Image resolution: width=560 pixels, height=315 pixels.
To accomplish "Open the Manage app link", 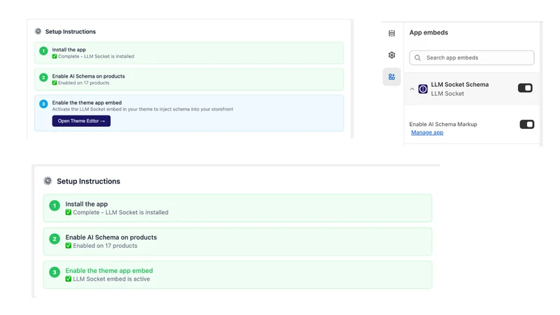I will coord(427,132).
